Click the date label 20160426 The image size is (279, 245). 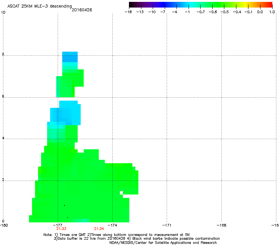(82, 10)
